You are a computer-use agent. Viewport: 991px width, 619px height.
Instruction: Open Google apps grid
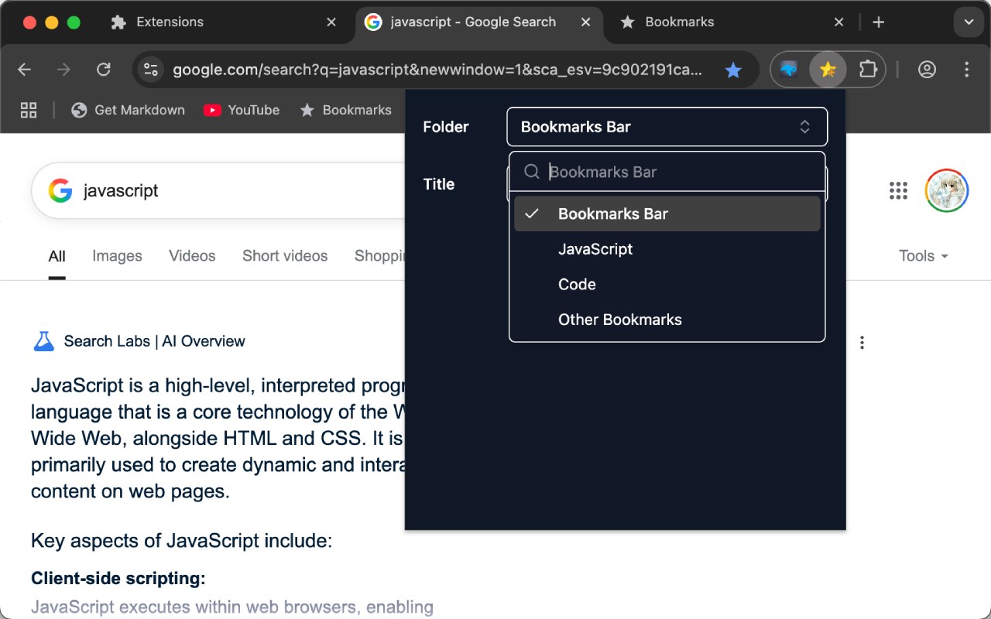pyautogui.click(x=898, y=190)
